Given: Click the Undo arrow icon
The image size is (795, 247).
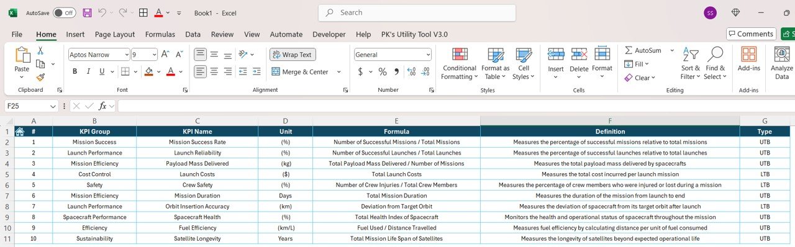Looking at the screenshot, I should (x=102, y=12).
